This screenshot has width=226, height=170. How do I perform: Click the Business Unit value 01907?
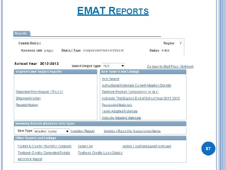(49, 51)
